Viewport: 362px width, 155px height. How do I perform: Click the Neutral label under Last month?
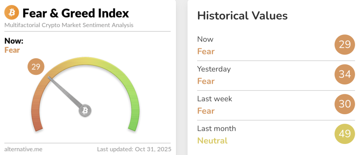pyautogui.click(x=212, y=141)
